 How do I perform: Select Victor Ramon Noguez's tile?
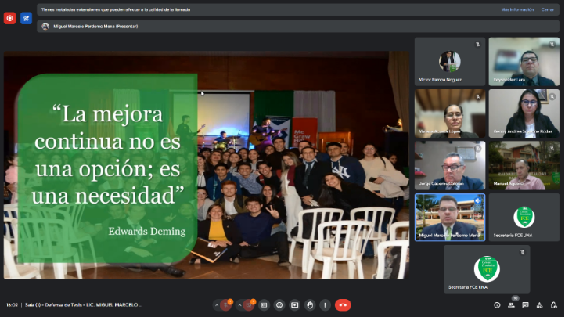[450, 62]
